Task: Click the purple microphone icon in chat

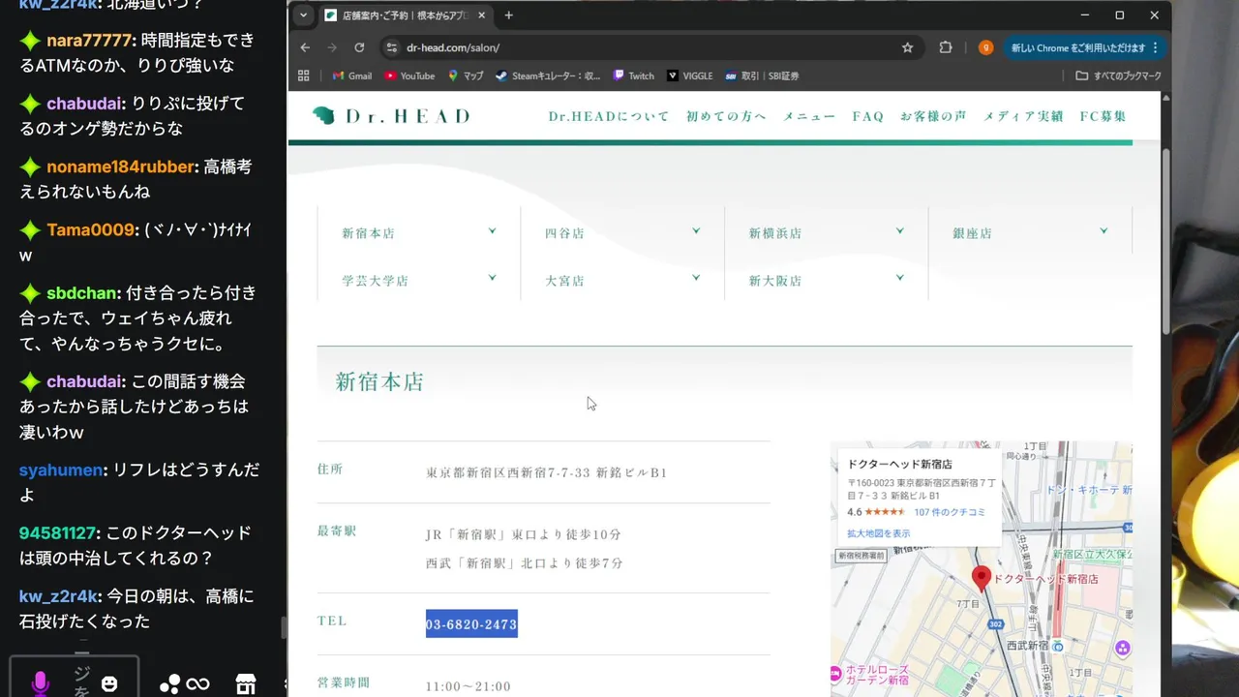Action: [x=40, y=683]
